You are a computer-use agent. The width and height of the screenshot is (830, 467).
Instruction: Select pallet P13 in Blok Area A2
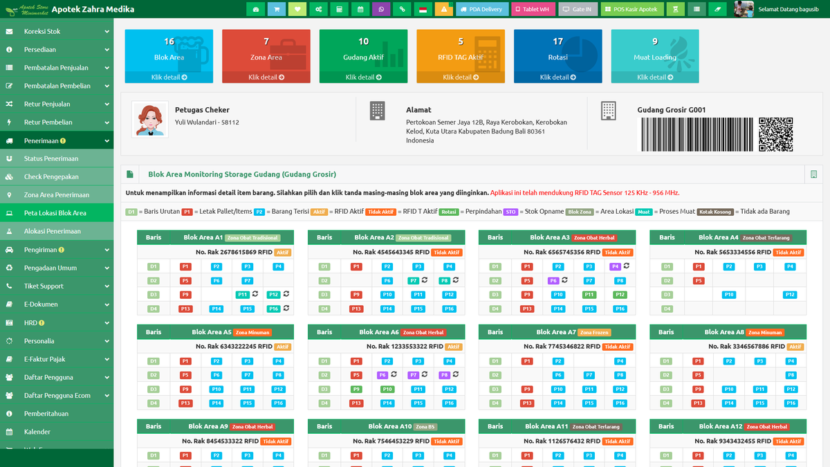[356, 309]
